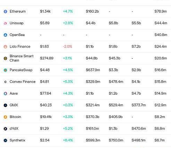Image resolution: width=171 pixels, height=148 pixels.
Task: Click Bitcoin's $370.3b market cap value
Action: point(92,117)
